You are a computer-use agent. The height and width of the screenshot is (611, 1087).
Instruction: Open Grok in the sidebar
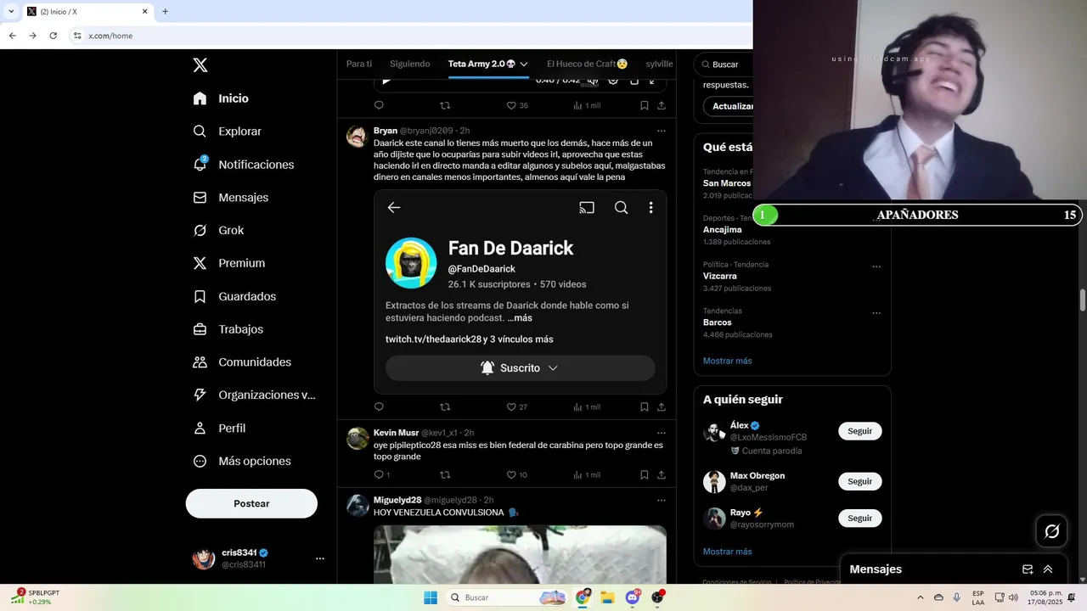218,230
